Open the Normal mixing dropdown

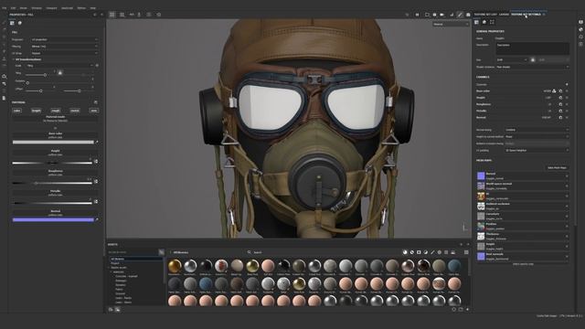coord(537,130)
